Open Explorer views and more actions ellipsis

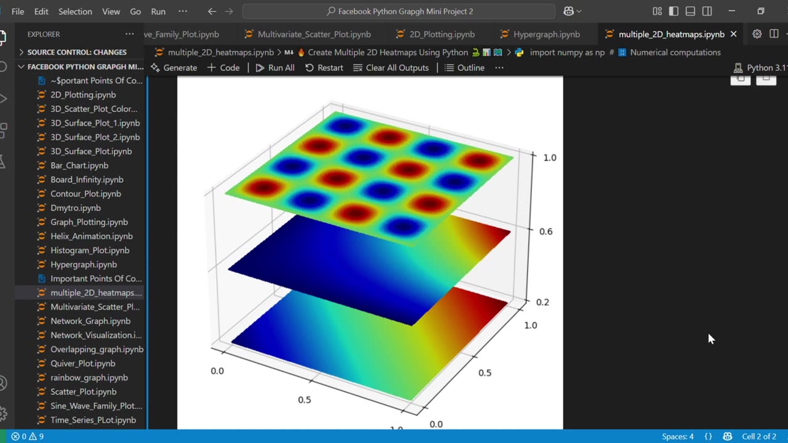[x=129, y=34]
